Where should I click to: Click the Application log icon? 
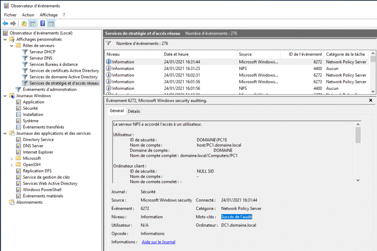[x=18, y=102]
